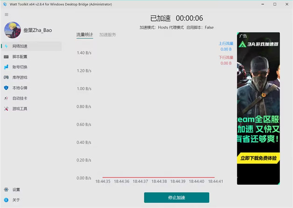293x208 pixels.
Task: Click the 关于 info icon
Action: (6, 200)
